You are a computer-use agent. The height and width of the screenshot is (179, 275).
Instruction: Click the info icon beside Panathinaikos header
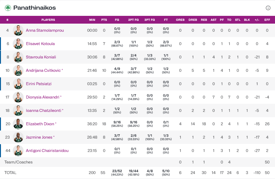point(268,8)
